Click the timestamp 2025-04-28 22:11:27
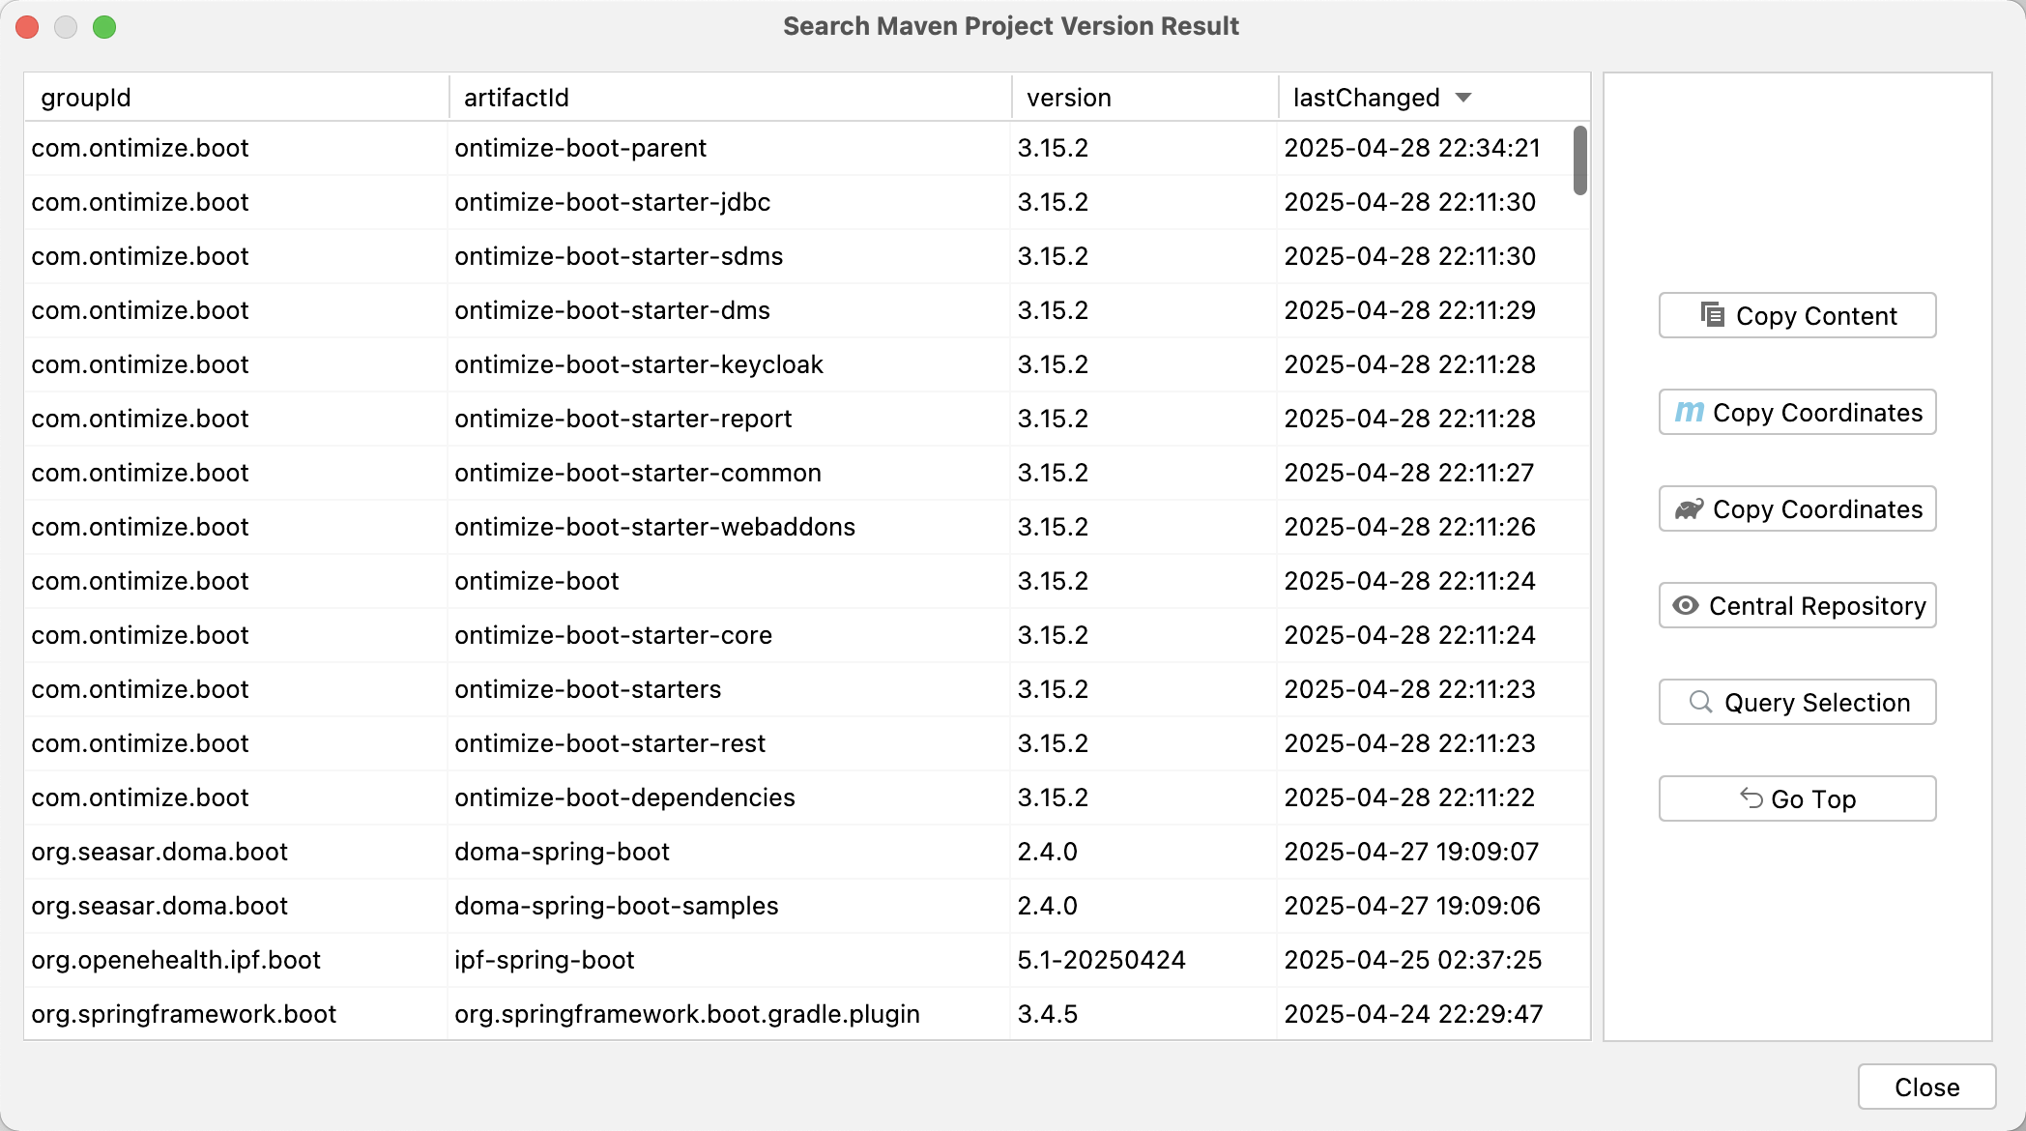 [x=1408, y=473]
